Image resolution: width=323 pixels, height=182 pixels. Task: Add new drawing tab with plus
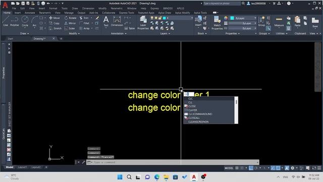[x=61, y=38]
